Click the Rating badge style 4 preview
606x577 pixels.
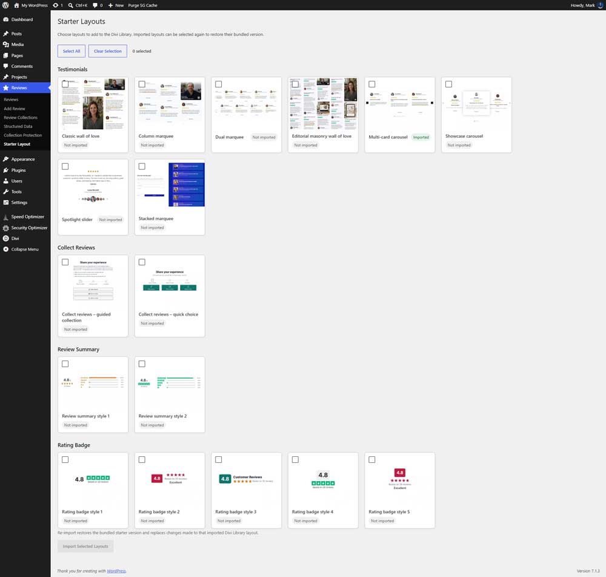[323, 480]
